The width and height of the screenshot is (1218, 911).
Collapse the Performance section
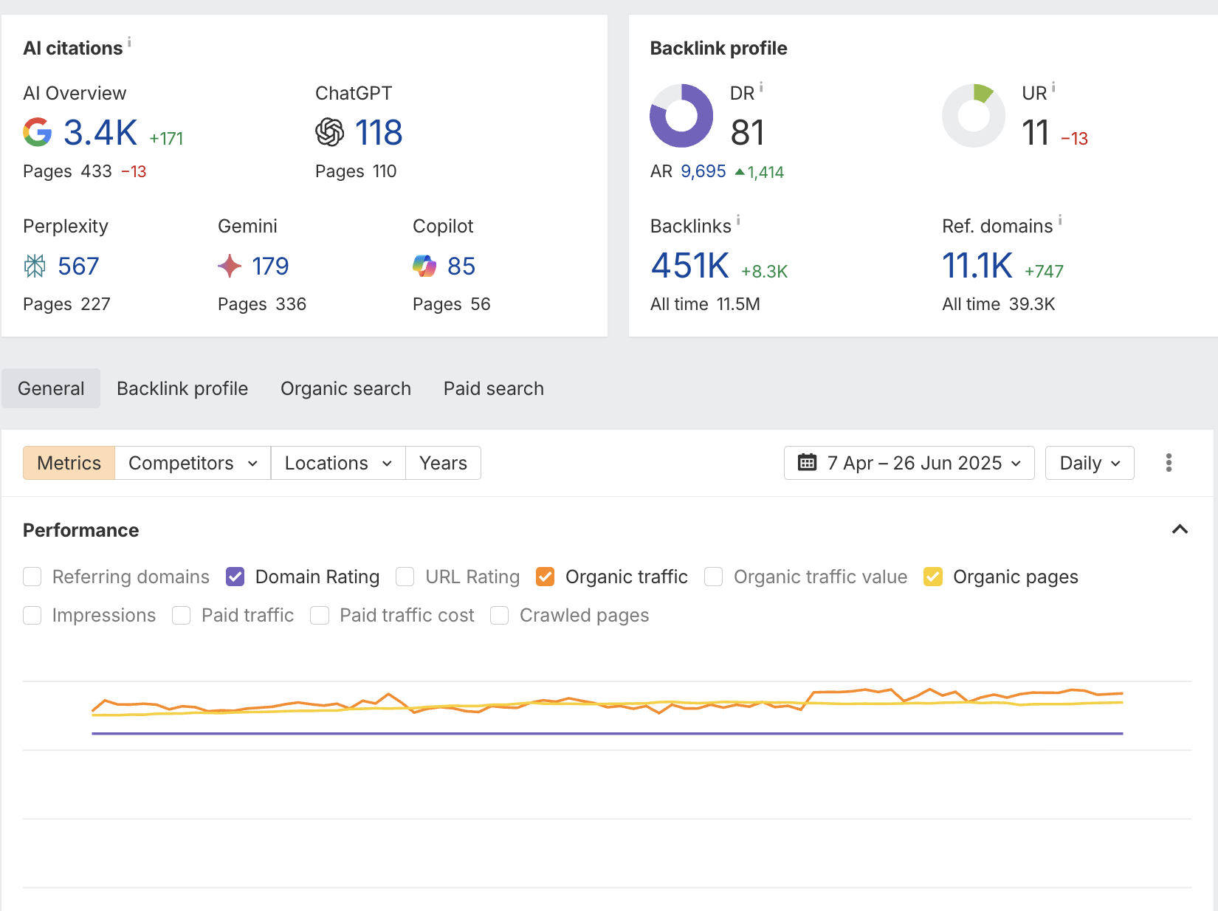point(1180,529)
